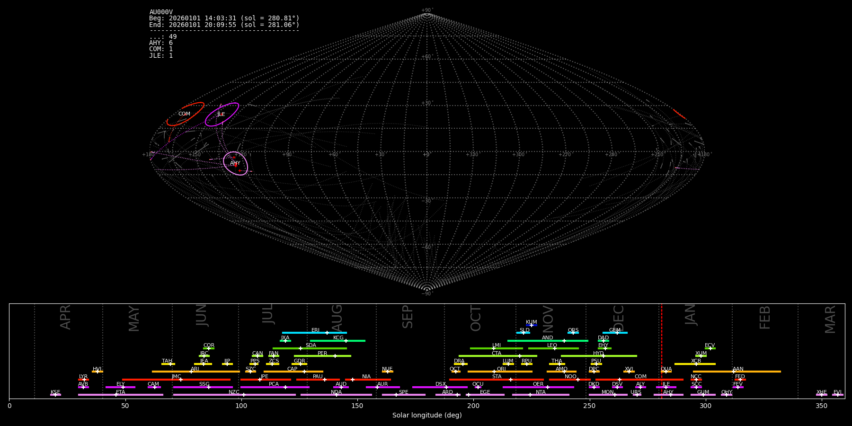Click the AU000V station ID text
The width and height of the screenshot is (852, 426).
point(161,12)
